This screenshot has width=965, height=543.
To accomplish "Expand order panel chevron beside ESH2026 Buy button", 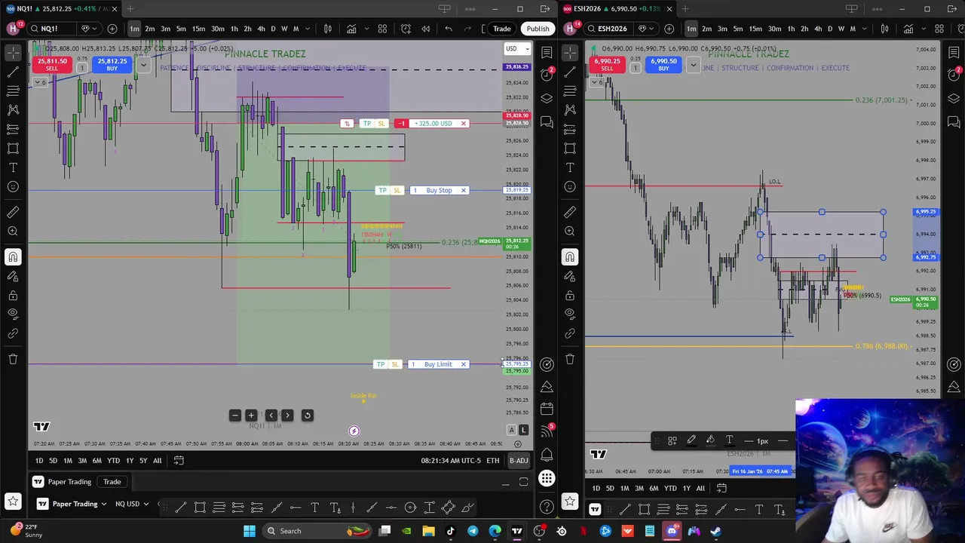I will pos(693,65).
